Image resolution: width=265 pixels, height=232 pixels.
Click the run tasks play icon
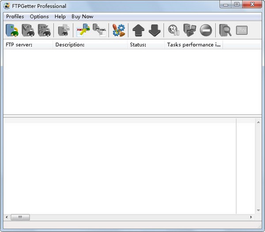pyautogui.click(x=189, y=30)
